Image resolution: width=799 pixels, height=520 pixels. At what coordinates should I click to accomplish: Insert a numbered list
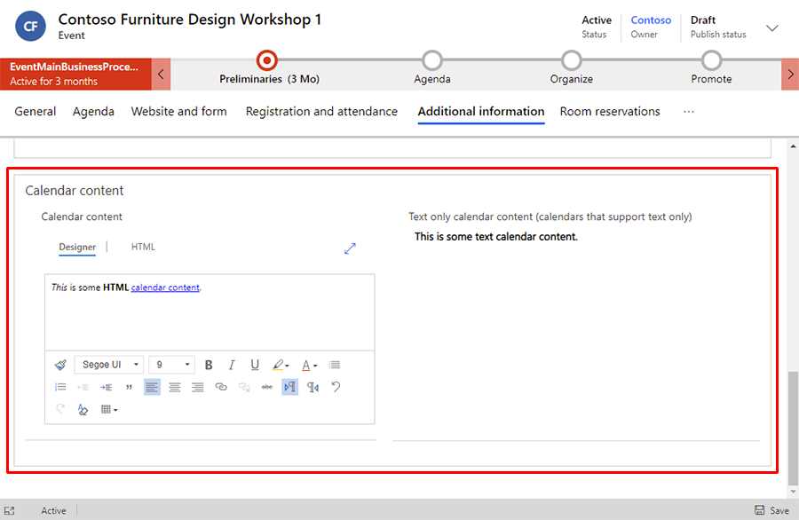pyautogui.click(x=60, y=387)
